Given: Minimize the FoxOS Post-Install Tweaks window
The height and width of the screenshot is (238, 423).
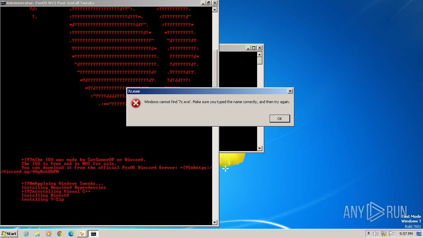Looking at the screenshot, I should (x=203, y=3).
